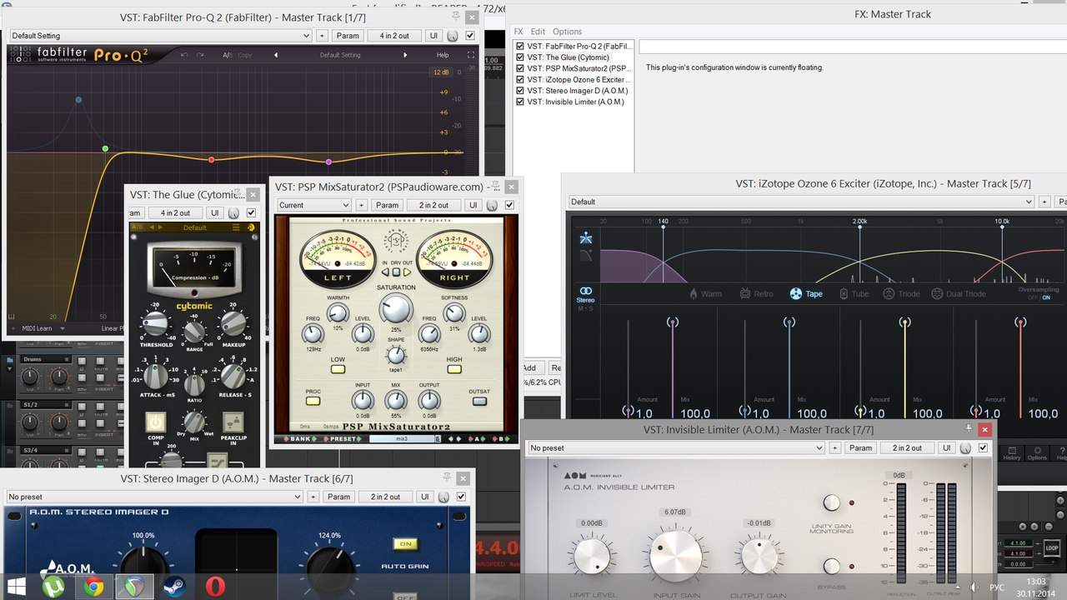Click the Help link in FabFilter Pro-Q 2

point(443,55)
